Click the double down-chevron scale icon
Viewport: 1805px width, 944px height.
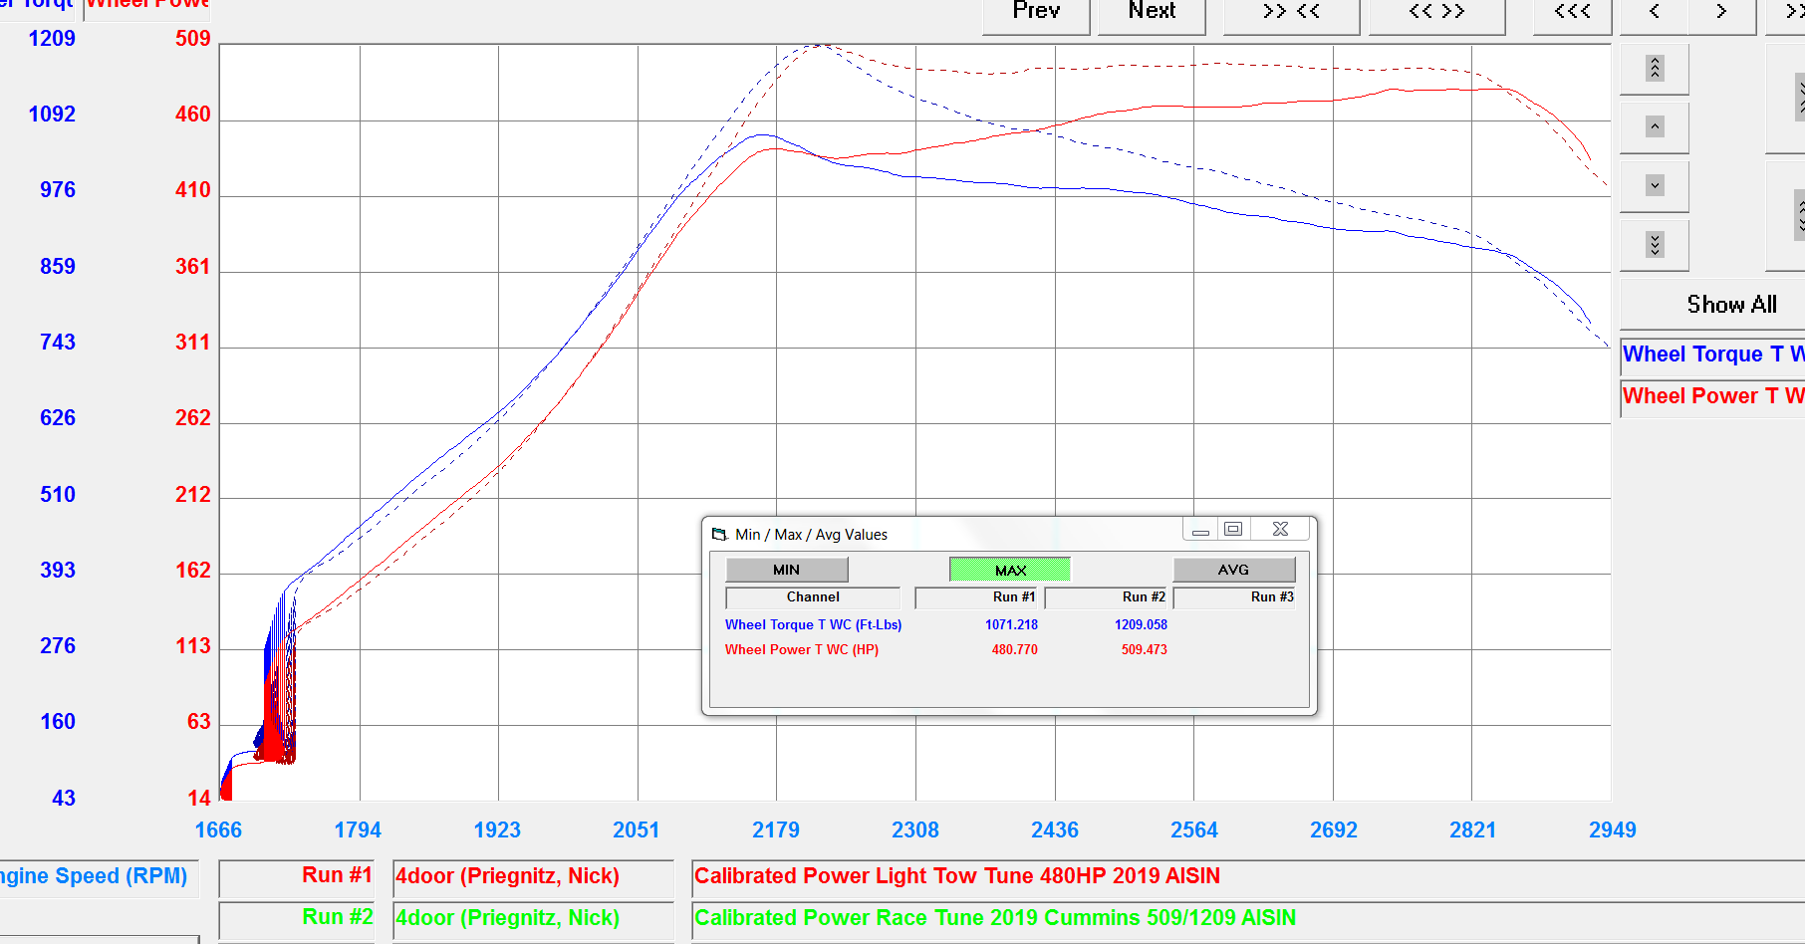click(1654, 245)
